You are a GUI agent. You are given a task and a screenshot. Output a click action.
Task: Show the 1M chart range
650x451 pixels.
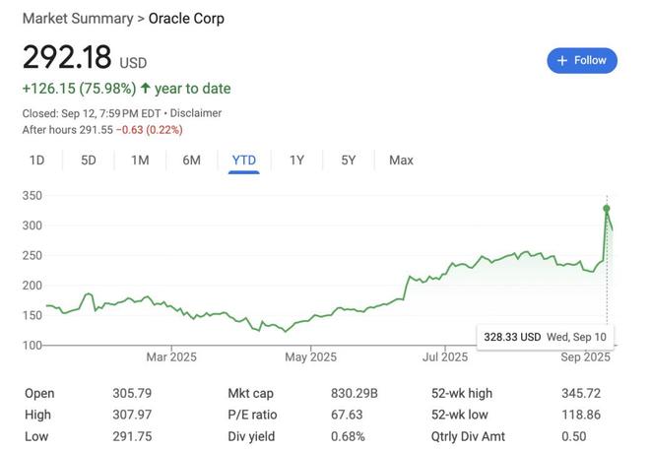click(140, 160)
